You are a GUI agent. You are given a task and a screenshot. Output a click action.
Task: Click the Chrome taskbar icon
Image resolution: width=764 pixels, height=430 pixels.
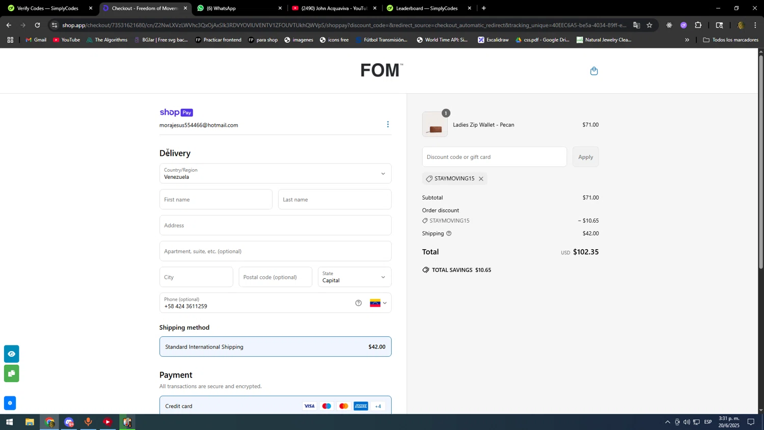tap(49, 422)
